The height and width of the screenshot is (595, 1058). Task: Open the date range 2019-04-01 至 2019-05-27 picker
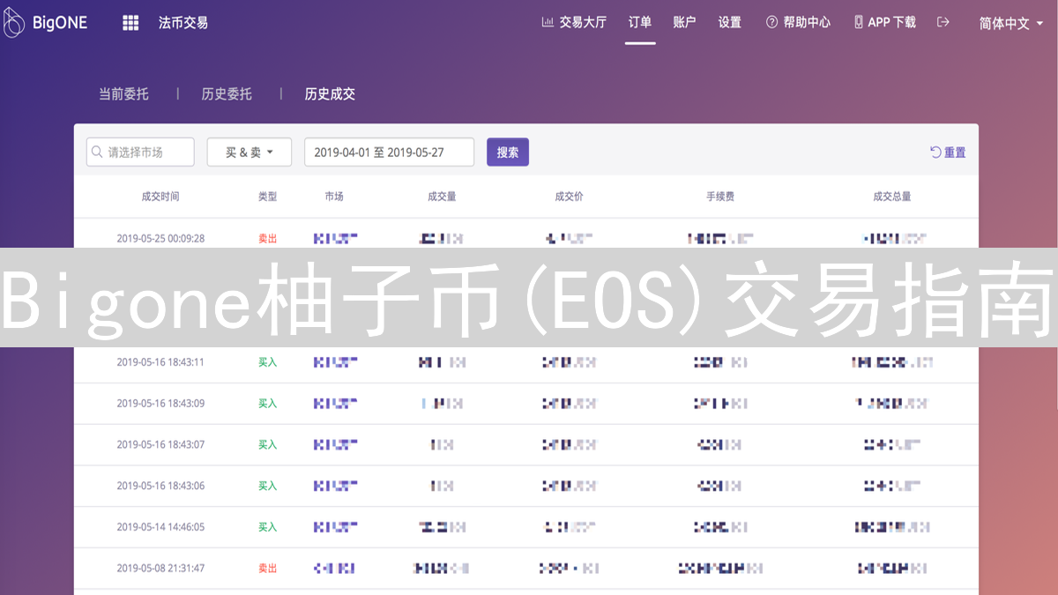(389, 152)
